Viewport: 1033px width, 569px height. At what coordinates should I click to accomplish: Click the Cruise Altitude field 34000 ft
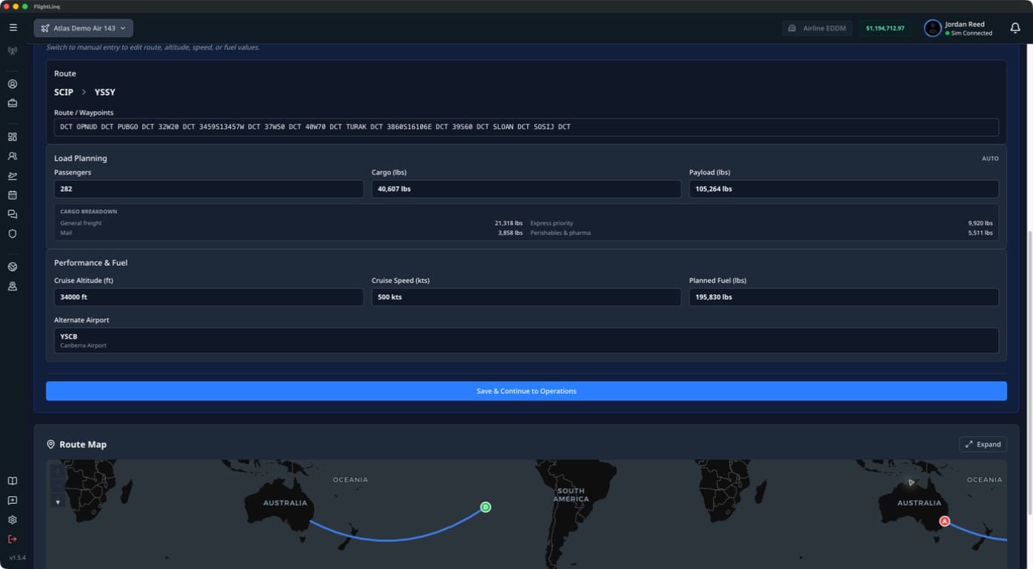coord(209,297)
